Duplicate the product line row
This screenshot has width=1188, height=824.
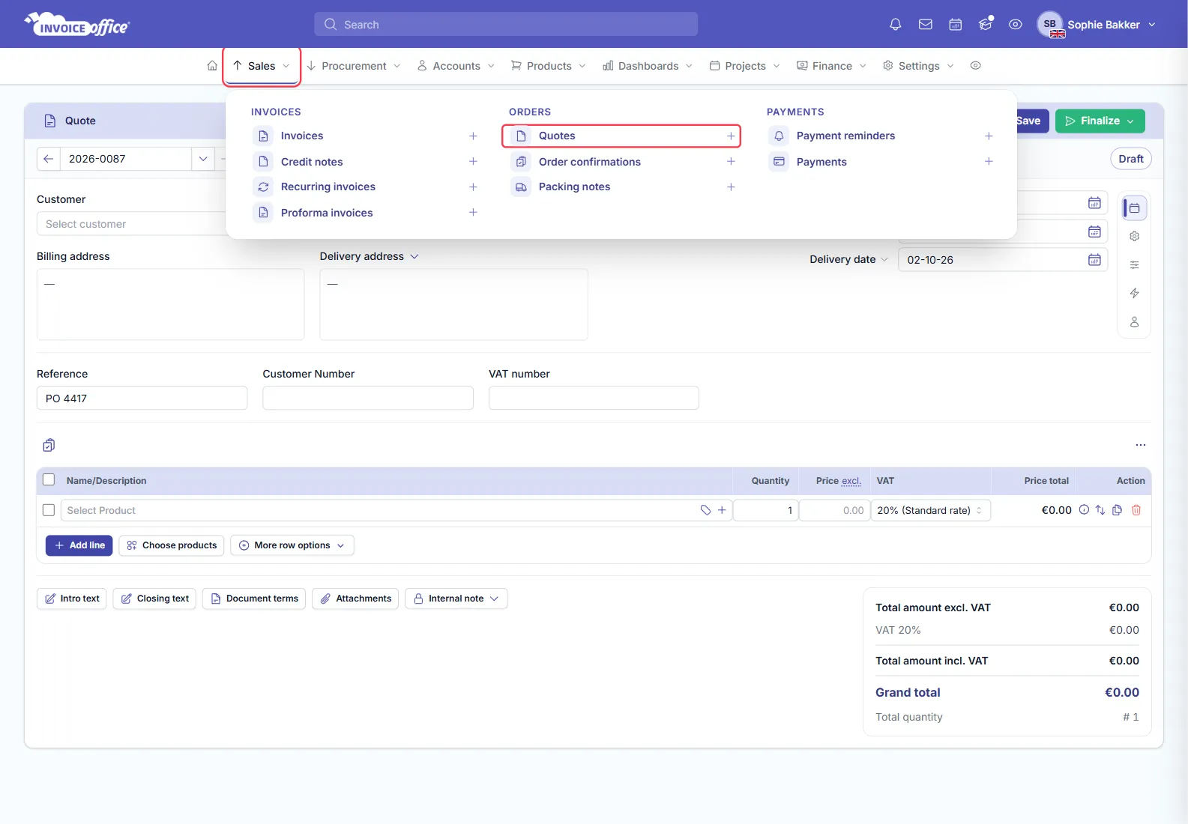[x=1118, y=510]
